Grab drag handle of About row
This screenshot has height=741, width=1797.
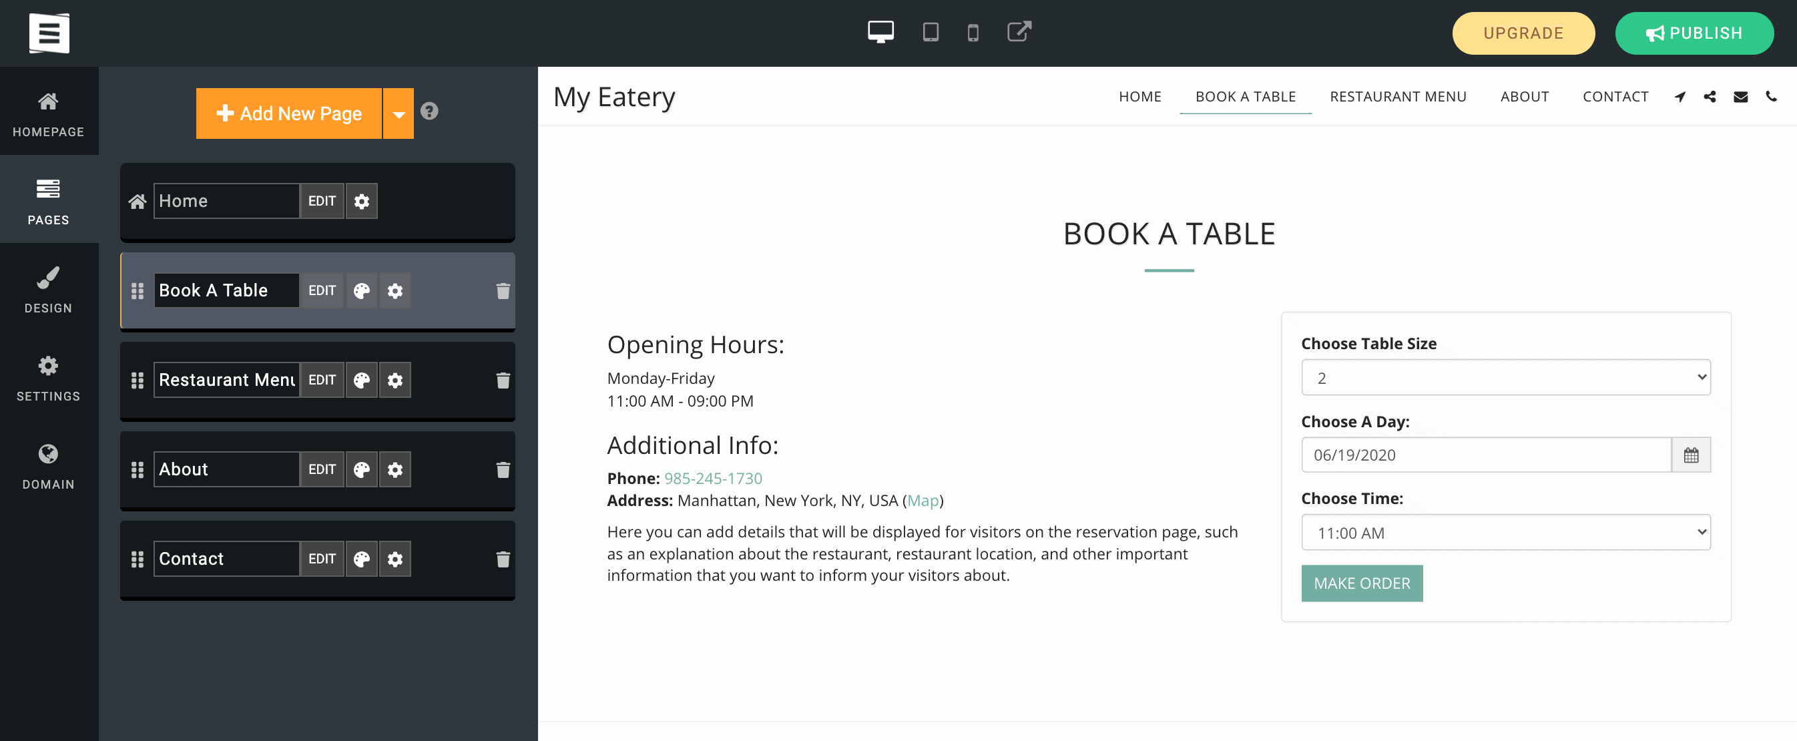pos(138,469)
